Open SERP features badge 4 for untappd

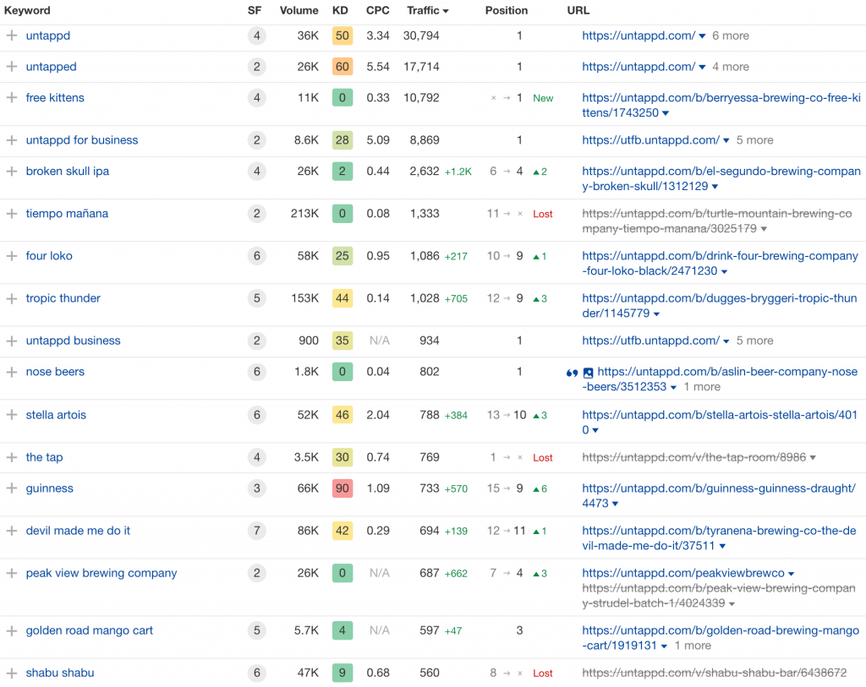click(257, 35)
